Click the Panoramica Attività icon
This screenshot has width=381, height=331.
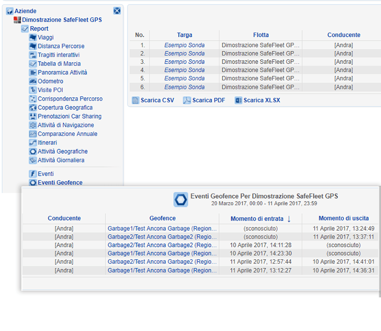[x=33, y=72]
